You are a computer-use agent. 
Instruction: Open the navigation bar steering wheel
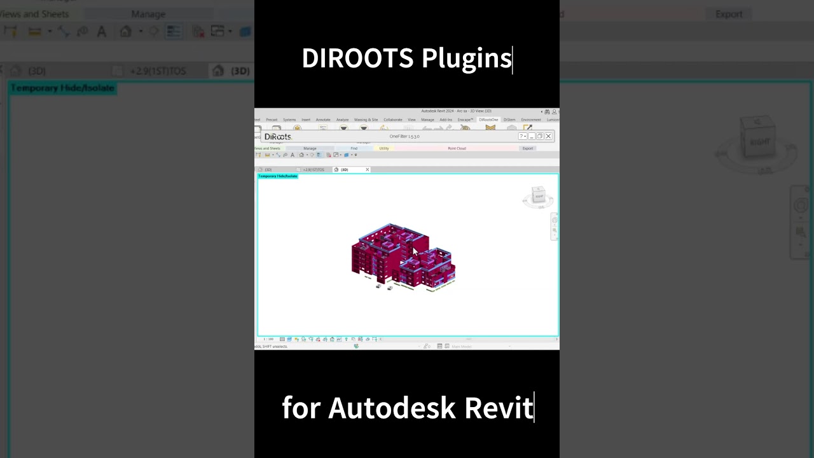[555, 220]
